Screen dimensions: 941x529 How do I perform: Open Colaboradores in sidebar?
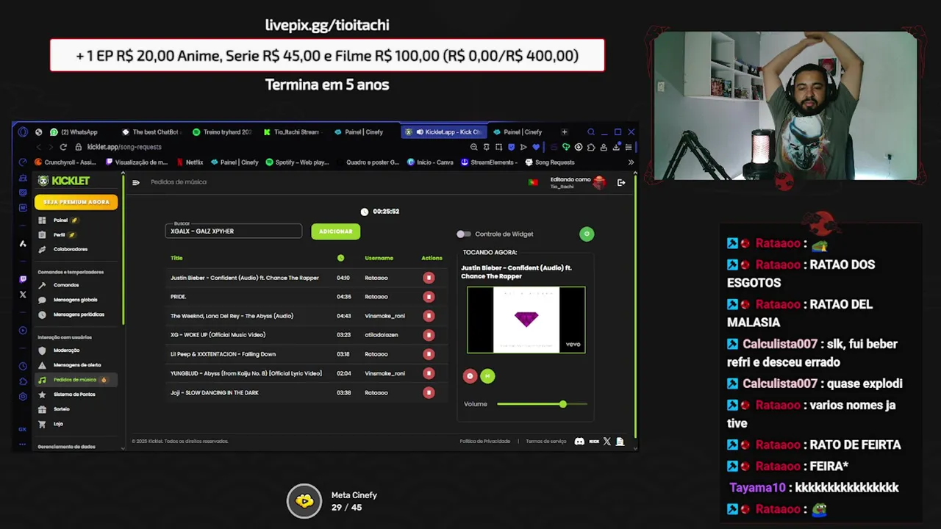coord(70,249)
